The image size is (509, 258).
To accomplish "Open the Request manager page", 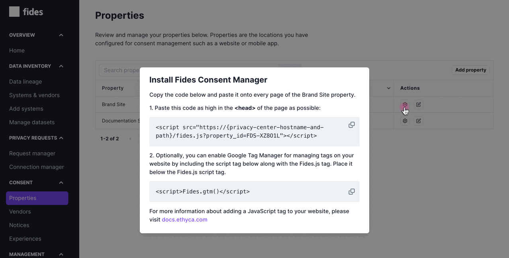I will click(32, 154).
